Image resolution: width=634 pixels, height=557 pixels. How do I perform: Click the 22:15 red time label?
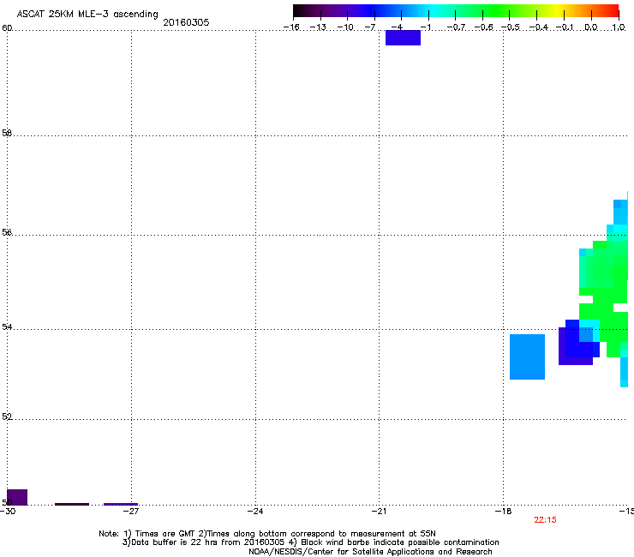545,520
